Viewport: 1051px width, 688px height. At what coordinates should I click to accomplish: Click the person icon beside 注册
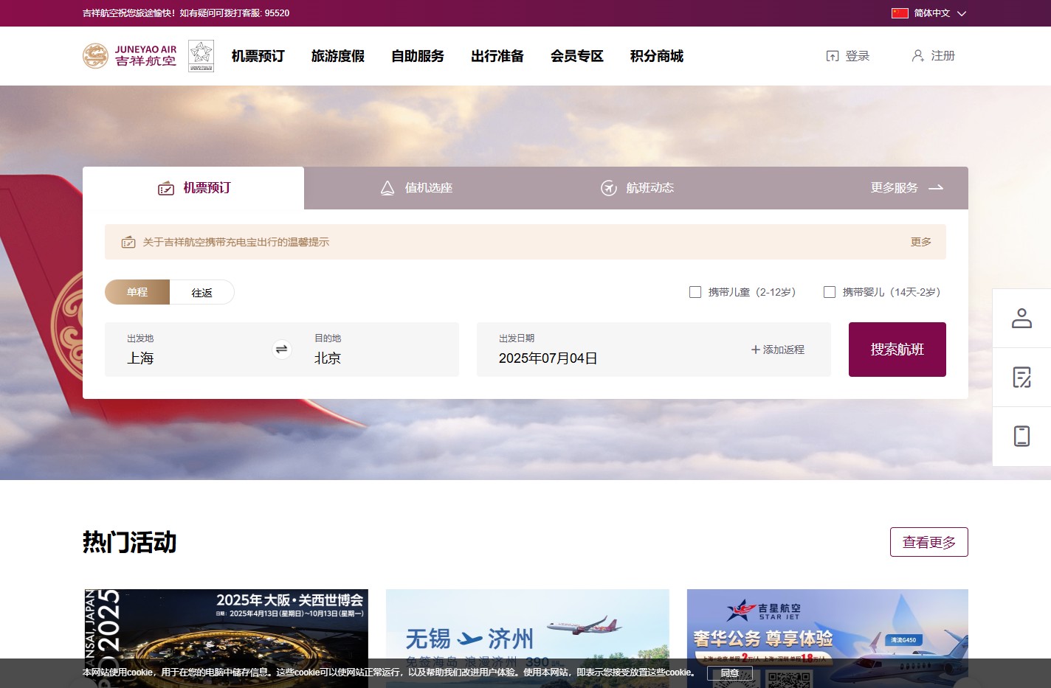[917, 56]
